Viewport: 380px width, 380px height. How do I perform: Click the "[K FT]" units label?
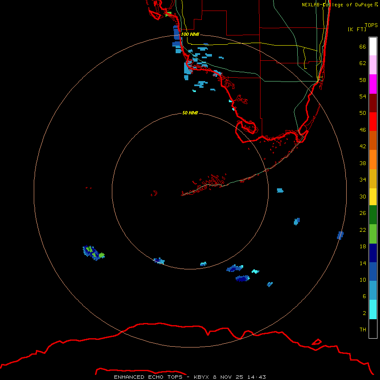(357, 29)
